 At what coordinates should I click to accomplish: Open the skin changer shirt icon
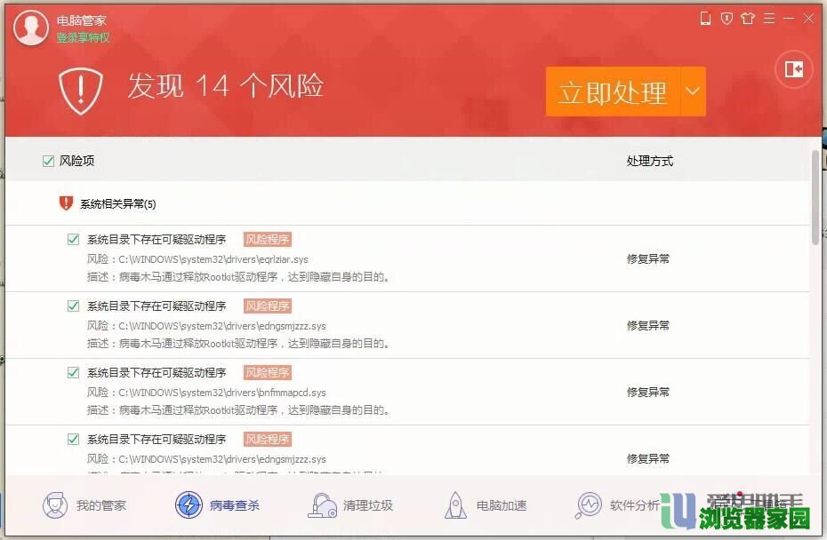[x=748, y=19]
